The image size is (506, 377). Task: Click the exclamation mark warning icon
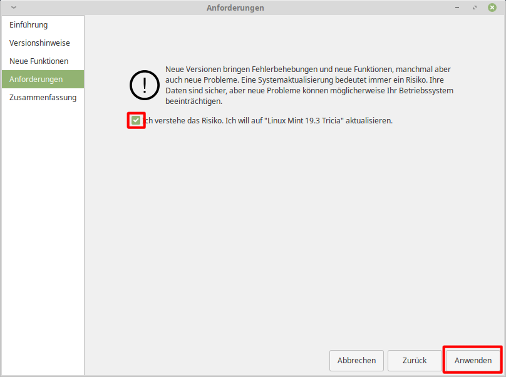click(x=144, y=85)
